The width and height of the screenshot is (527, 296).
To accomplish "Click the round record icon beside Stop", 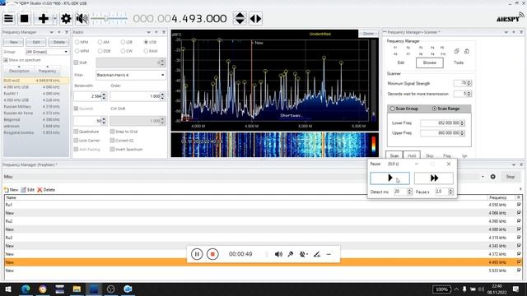I will pyautogui.click(x=492, y=177).
